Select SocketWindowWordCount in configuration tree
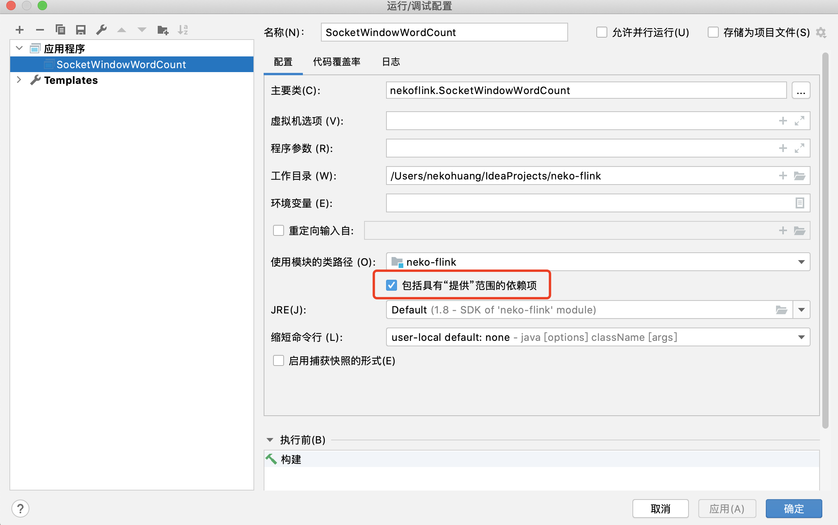This screenshot has width=838, height=525. (x=132, y=64)
